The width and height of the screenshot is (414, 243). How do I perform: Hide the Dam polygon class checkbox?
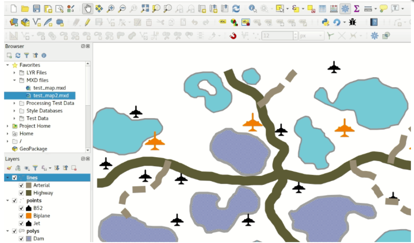21,239
